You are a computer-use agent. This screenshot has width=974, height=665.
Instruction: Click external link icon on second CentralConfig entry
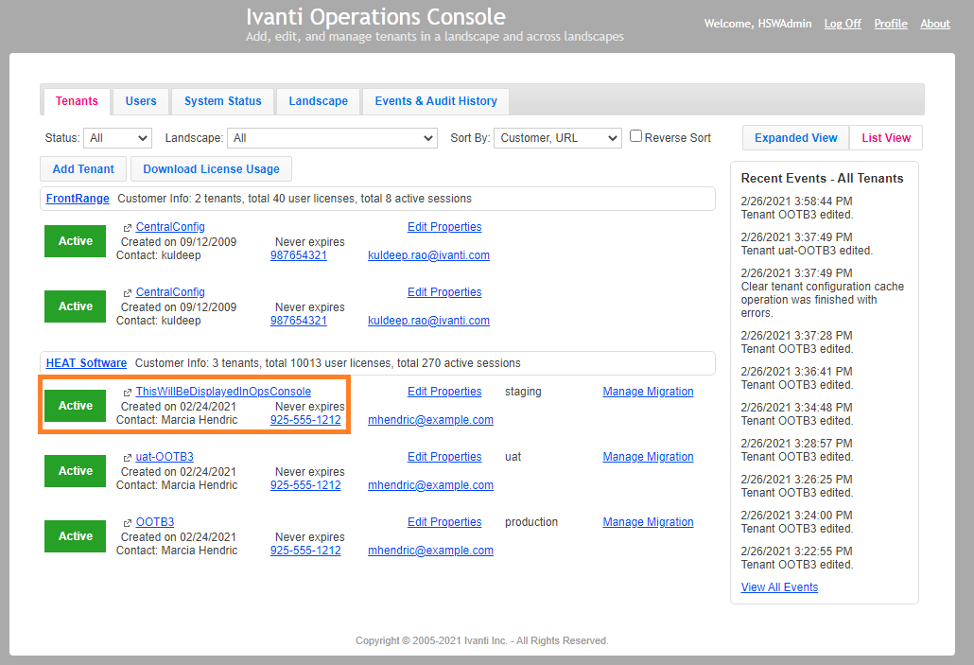coord(126,291)
